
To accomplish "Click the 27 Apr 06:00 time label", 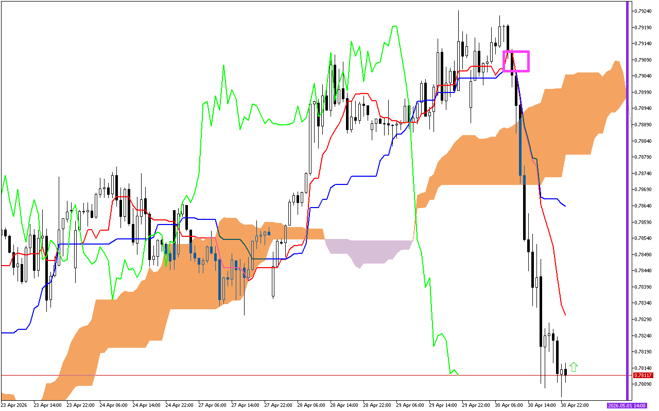I will click(212, 405).
